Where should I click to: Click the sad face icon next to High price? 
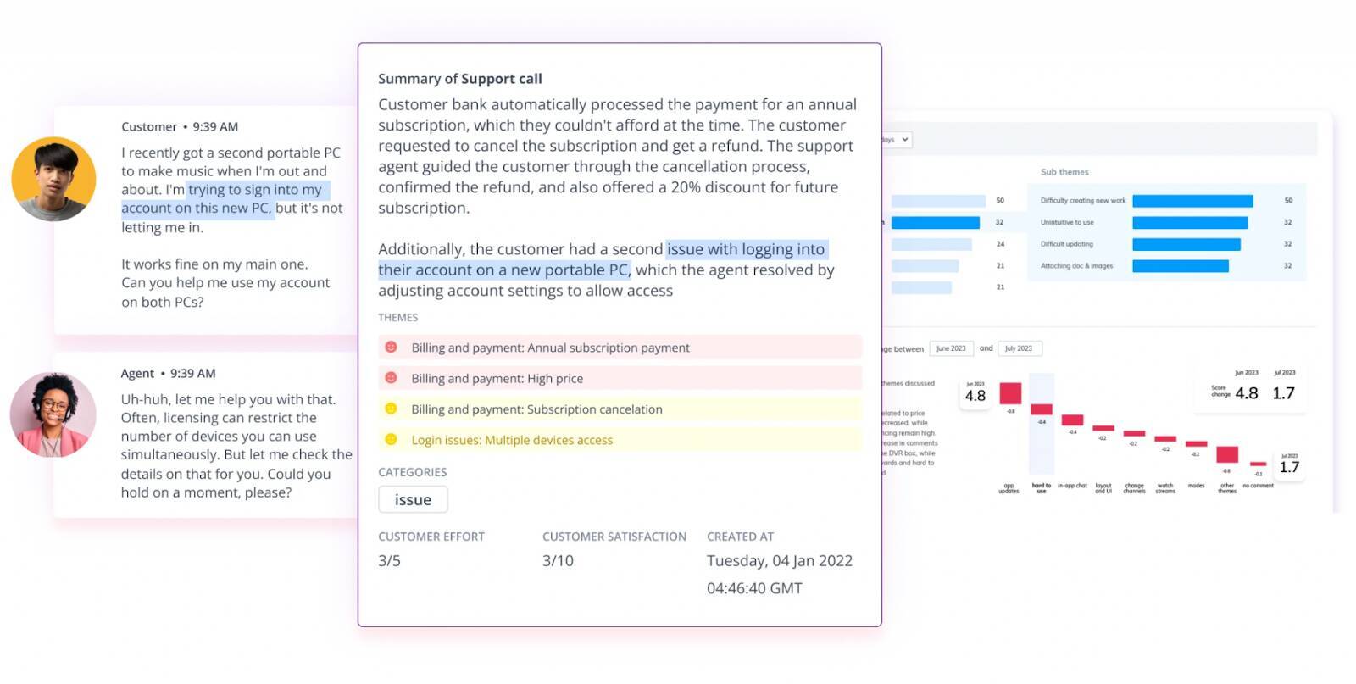point(391,378)
